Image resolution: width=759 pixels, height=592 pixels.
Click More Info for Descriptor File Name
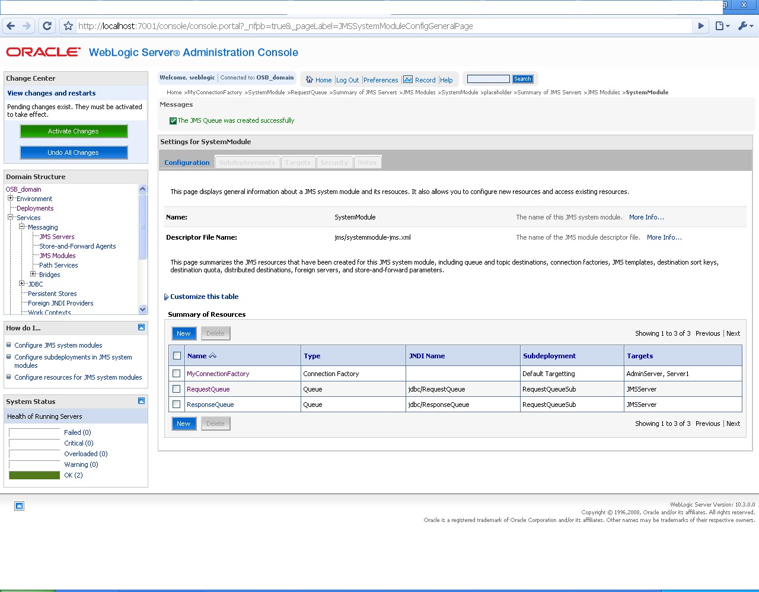664,237
